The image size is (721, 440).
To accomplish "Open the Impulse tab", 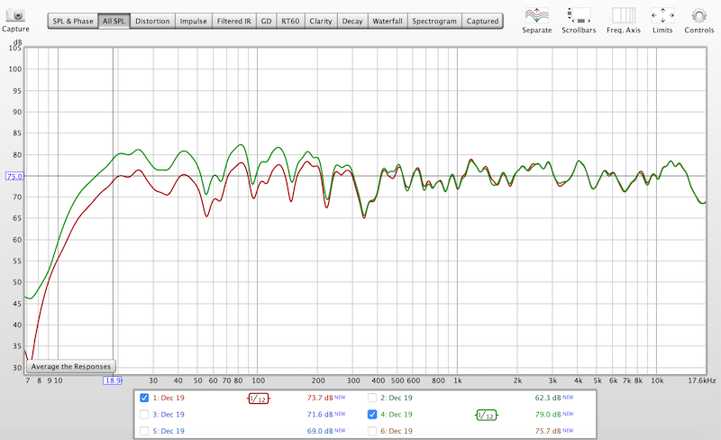I will coord(193,21).
